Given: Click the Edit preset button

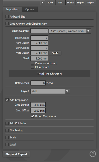Looking at the screenshot, I should pyautogui.click(x=60, y=3).
